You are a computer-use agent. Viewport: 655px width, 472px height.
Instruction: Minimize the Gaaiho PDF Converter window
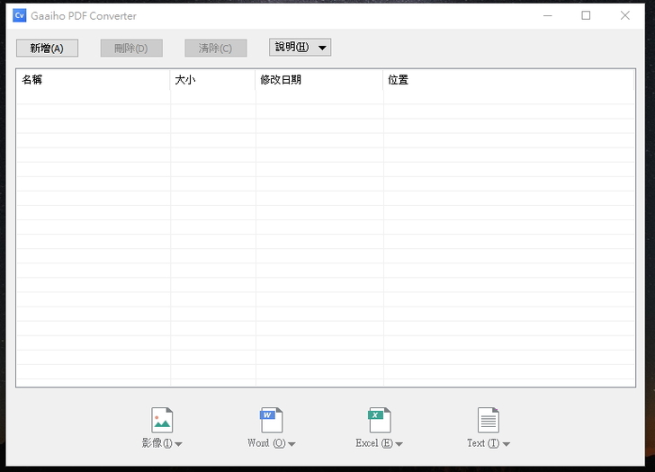coord(548,16)
